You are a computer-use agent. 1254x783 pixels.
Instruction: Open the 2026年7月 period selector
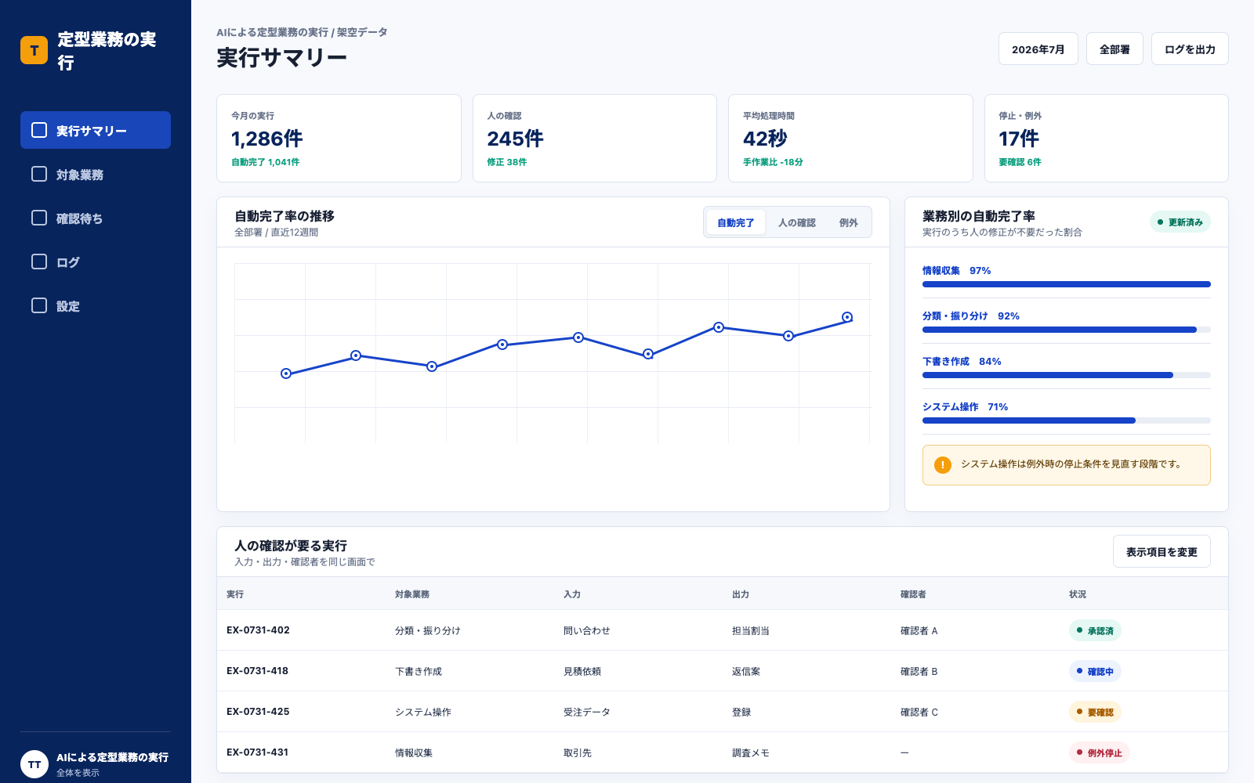click(1038, 49)
